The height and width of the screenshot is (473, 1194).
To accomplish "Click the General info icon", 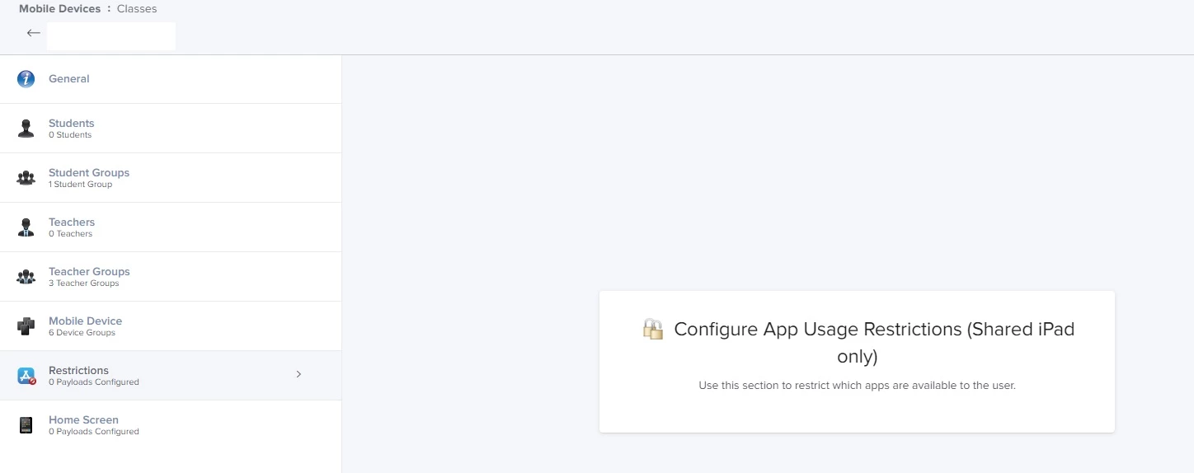I will (x=26, y=79).
